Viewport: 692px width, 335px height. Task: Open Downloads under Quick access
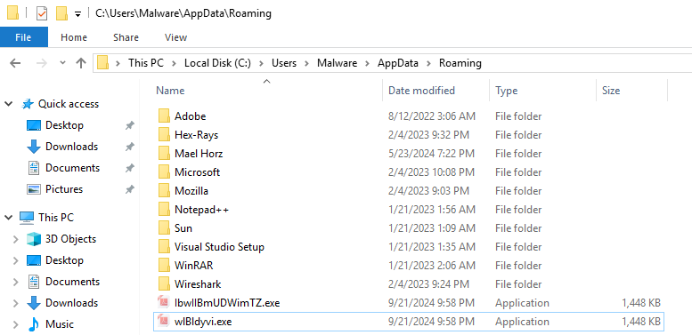[x=71, y=146]
